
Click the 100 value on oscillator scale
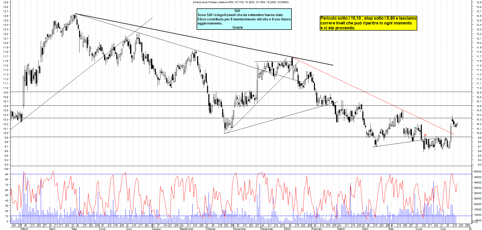6,169
